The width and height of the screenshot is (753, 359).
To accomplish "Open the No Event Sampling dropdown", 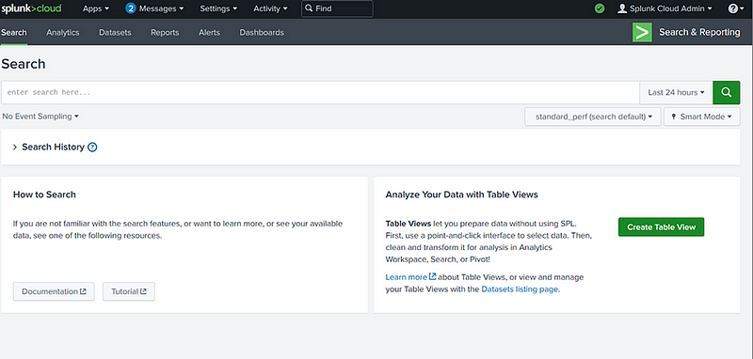I will pos(40,117).
